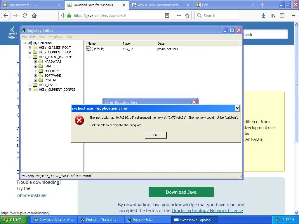
Task: Open Firefox home page icon
Action: [x=34, y=15]
